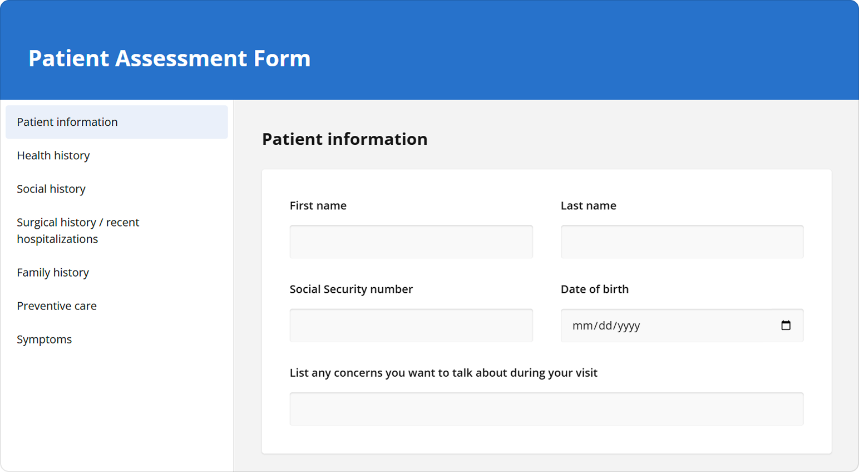Viewport: 859px width, 472px height.
Task: Select the Health history section
Action: pos(53,155)
